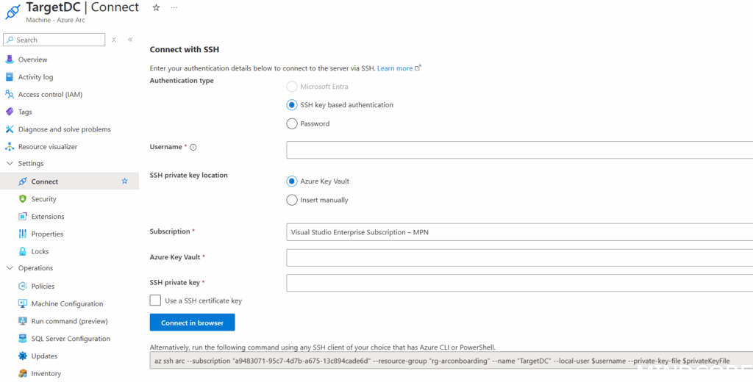Screen dimensions: 753x382
Task: Open the Azure Key Vault dropdown
Action: coord(520,258)
